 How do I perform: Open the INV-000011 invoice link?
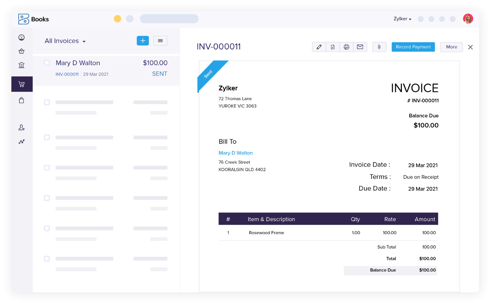pyautogui.click(x=67, y=74)
